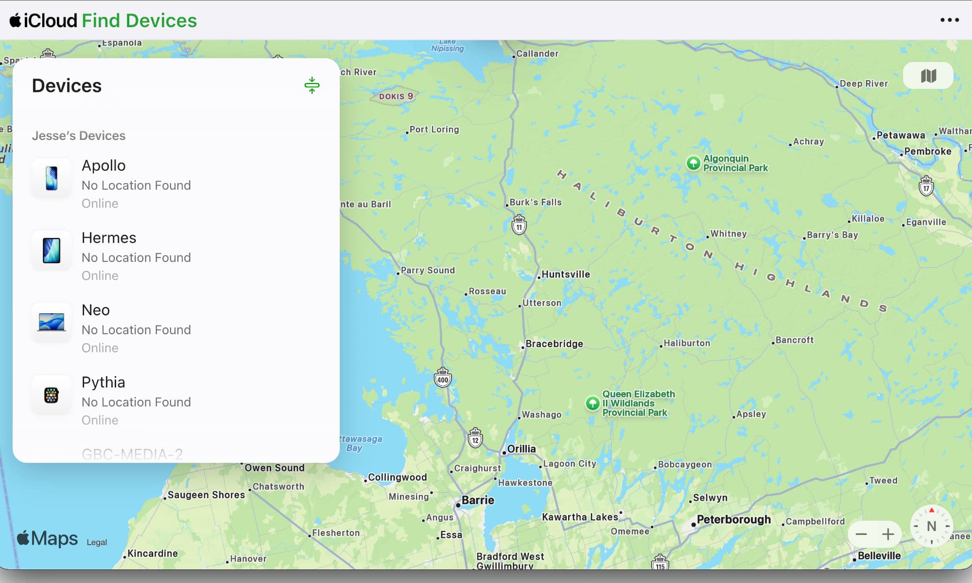Open the iCloud home link

43,20
